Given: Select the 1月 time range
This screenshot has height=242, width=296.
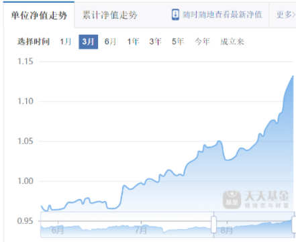Looking at the screenshot, I should tap(66, 42).
